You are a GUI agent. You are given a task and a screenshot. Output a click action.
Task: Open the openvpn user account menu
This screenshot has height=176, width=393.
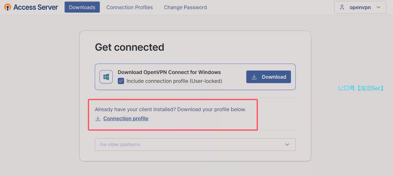pos(360,7)
